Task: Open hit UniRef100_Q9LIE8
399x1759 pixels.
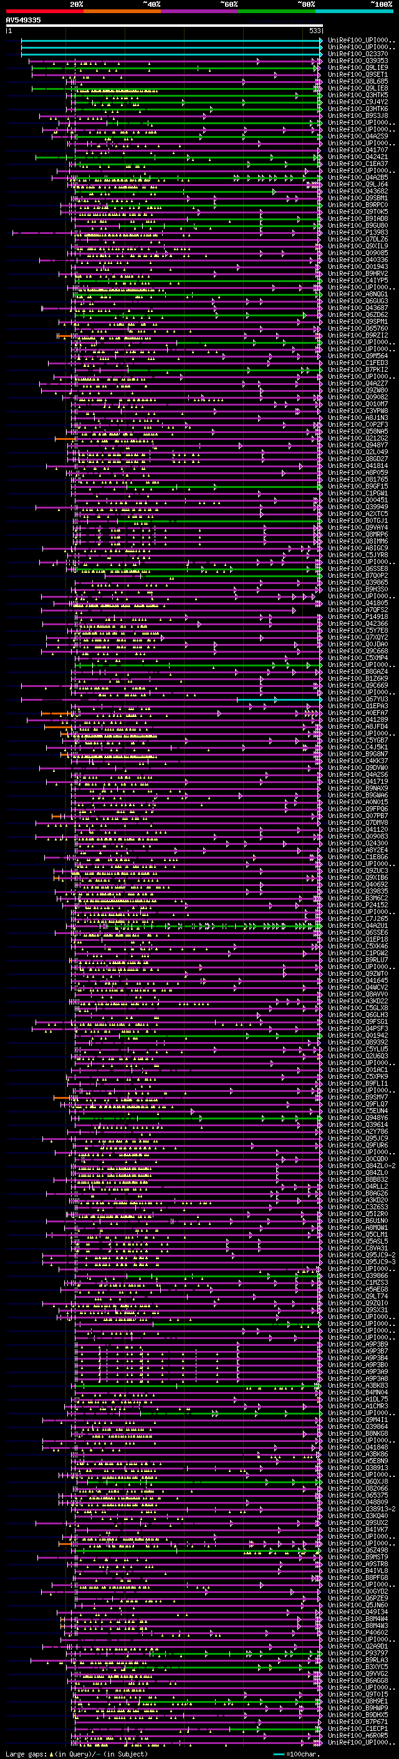Action: pyautogui.click(x=358, y=88)
